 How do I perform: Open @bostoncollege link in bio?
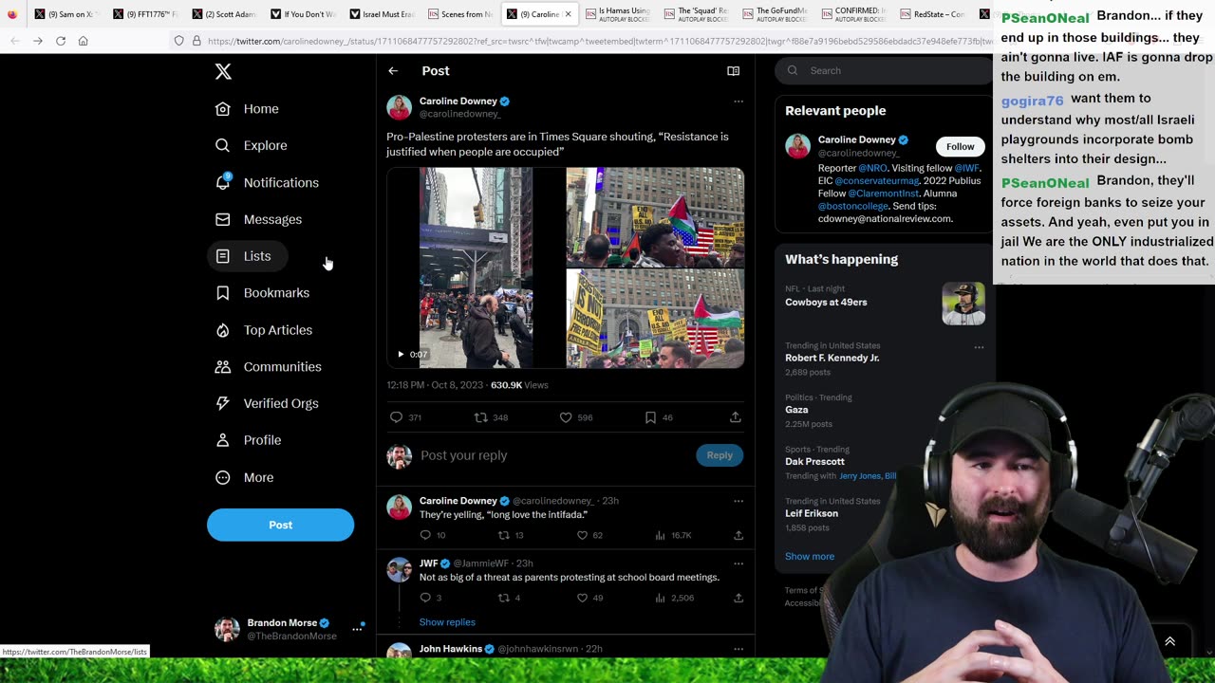pos(852,206)
